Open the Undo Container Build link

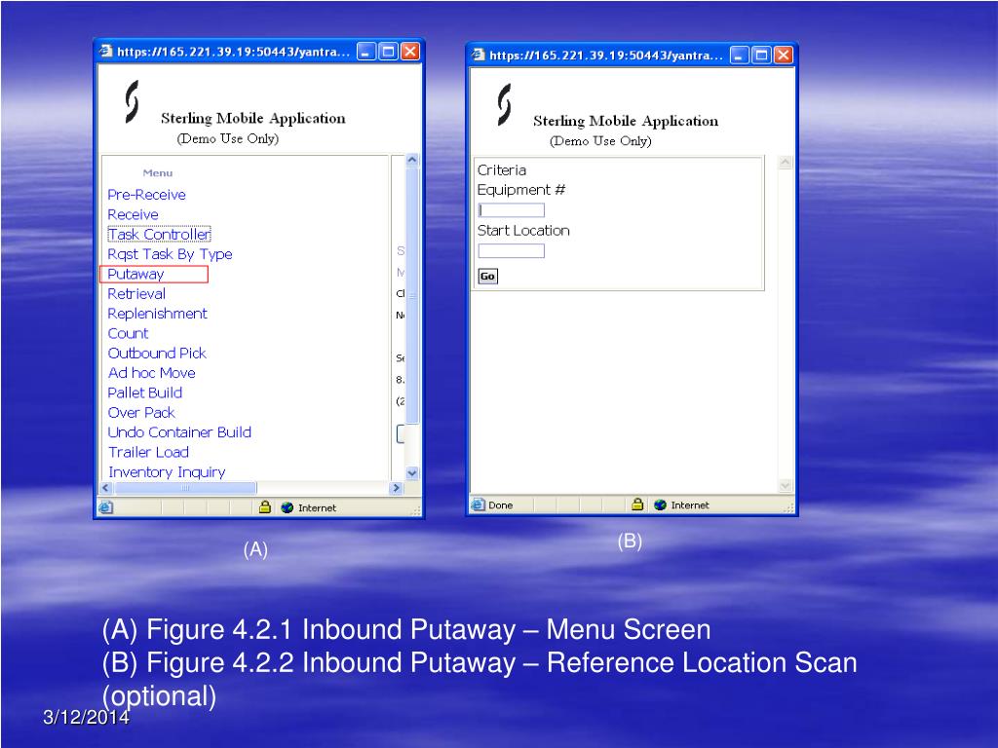tap(179, 432)
